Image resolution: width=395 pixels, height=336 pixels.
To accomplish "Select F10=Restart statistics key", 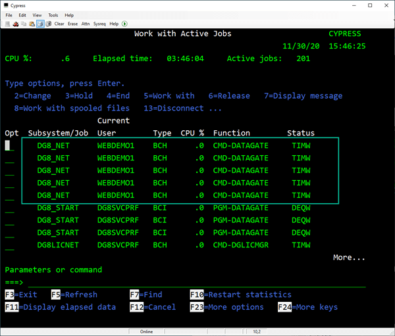I will click(x=240, y=295).
